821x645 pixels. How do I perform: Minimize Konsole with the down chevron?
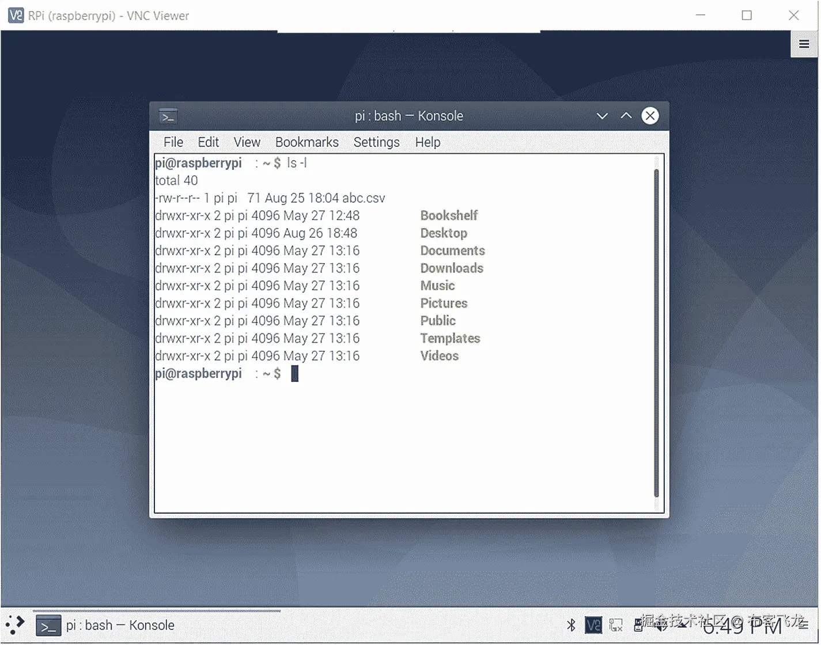pos(603,116)
